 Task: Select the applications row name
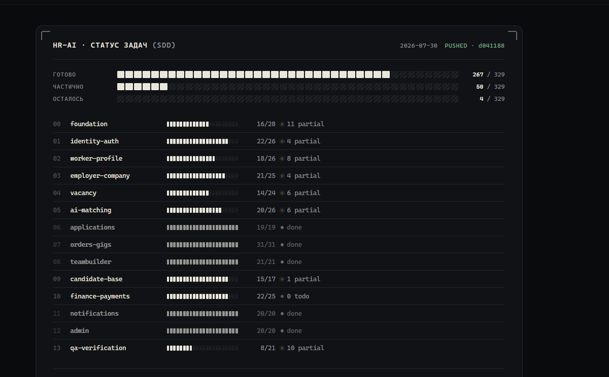92,228
